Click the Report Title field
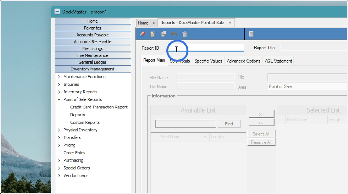This screenshot has height=194, width=348. pyautogui.click(x=314, y=48)
